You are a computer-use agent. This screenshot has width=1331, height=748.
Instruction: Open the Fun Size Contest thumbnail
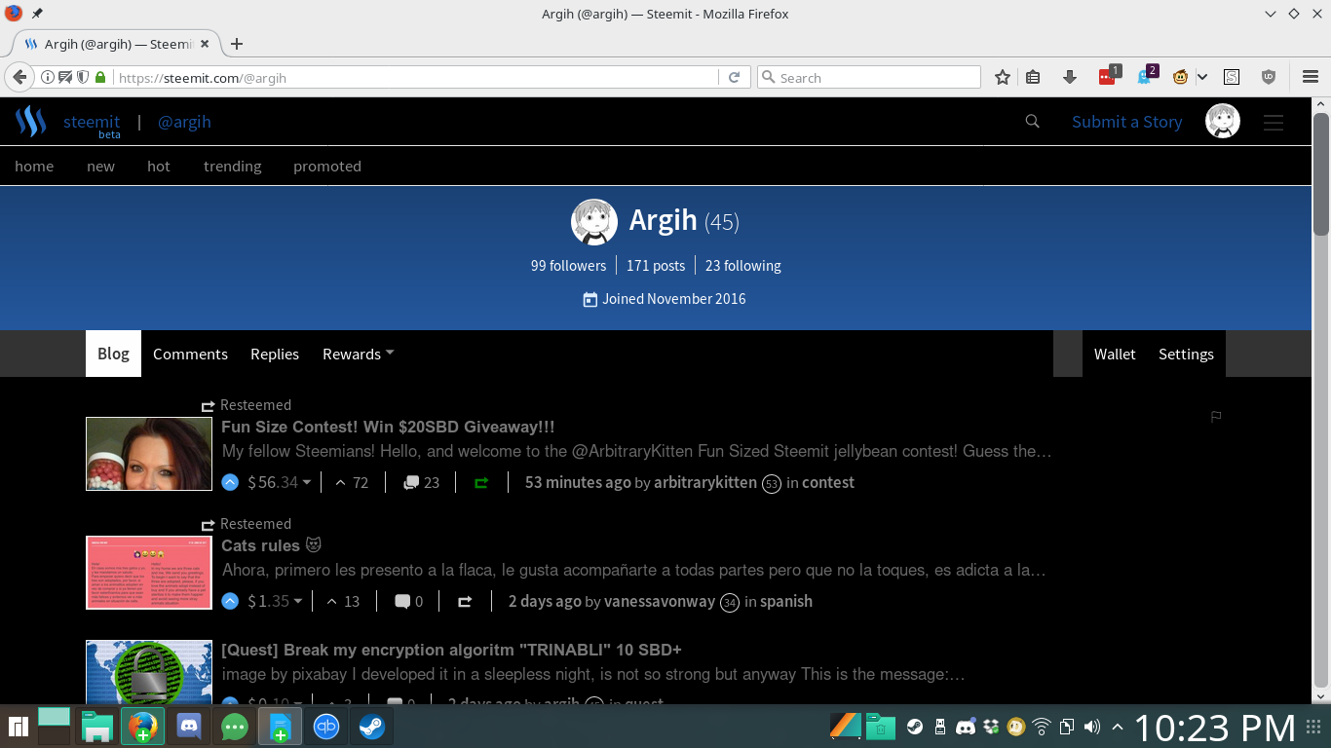point(149,454)
